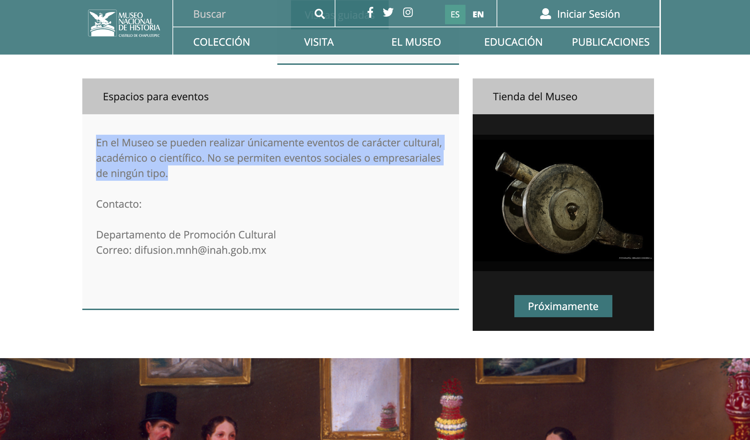Click the user profile icon by Iniciar Sesión
The image size is (750, 440).
pos(545,14)
